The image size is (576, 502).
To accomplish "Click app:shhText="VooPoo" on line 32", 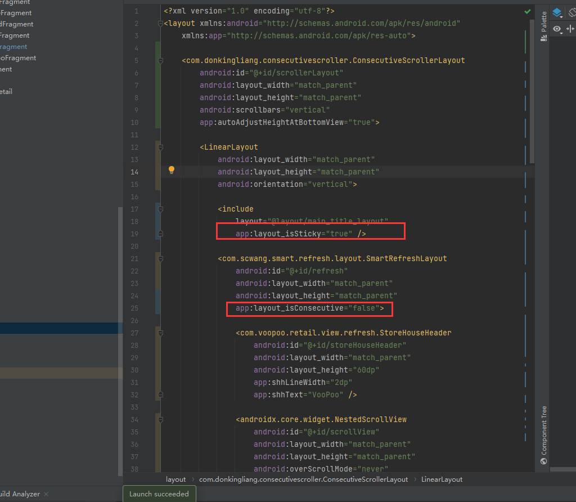I will pos(299,395).
